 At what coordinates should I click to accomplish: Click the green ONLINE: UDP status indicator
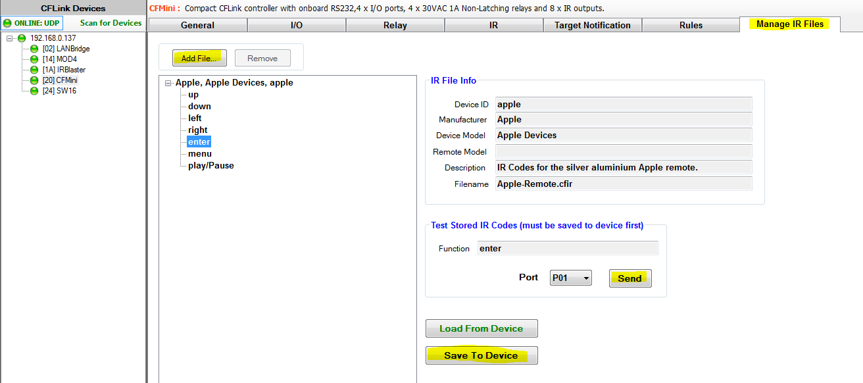[x=7, y=23]
